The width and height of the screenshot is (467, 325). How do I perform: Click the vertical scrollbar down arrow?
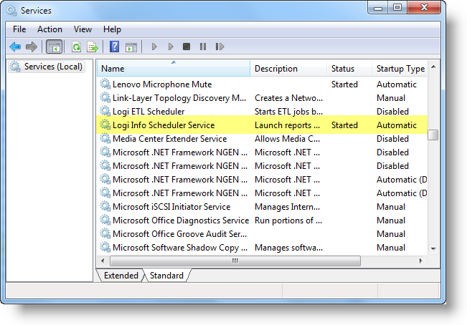click(x=433, y=248)
